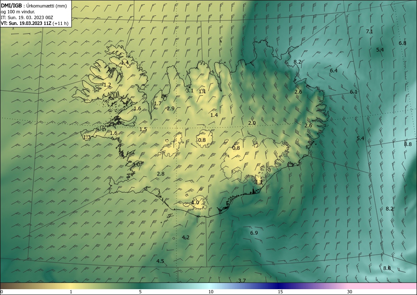Click the color scale label 30
The image size is (417, 295).
click(x=350, y=292)
